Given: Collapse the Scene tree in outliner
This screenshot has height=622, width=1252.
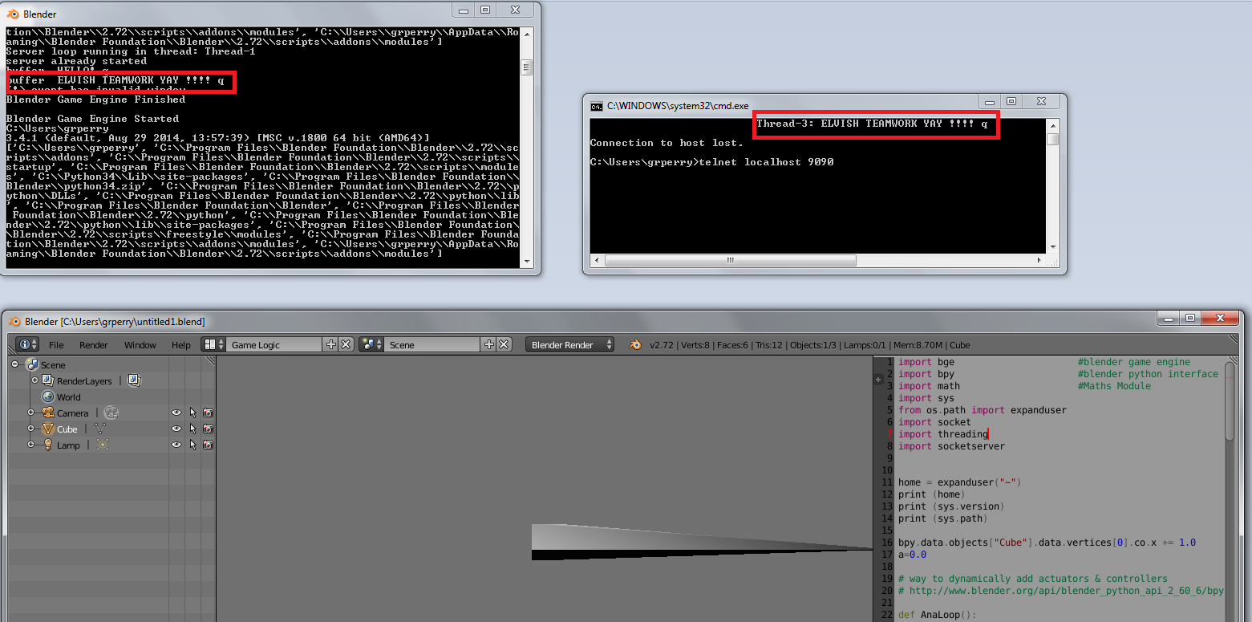Looking at the screenshot, I should point(15,364).
